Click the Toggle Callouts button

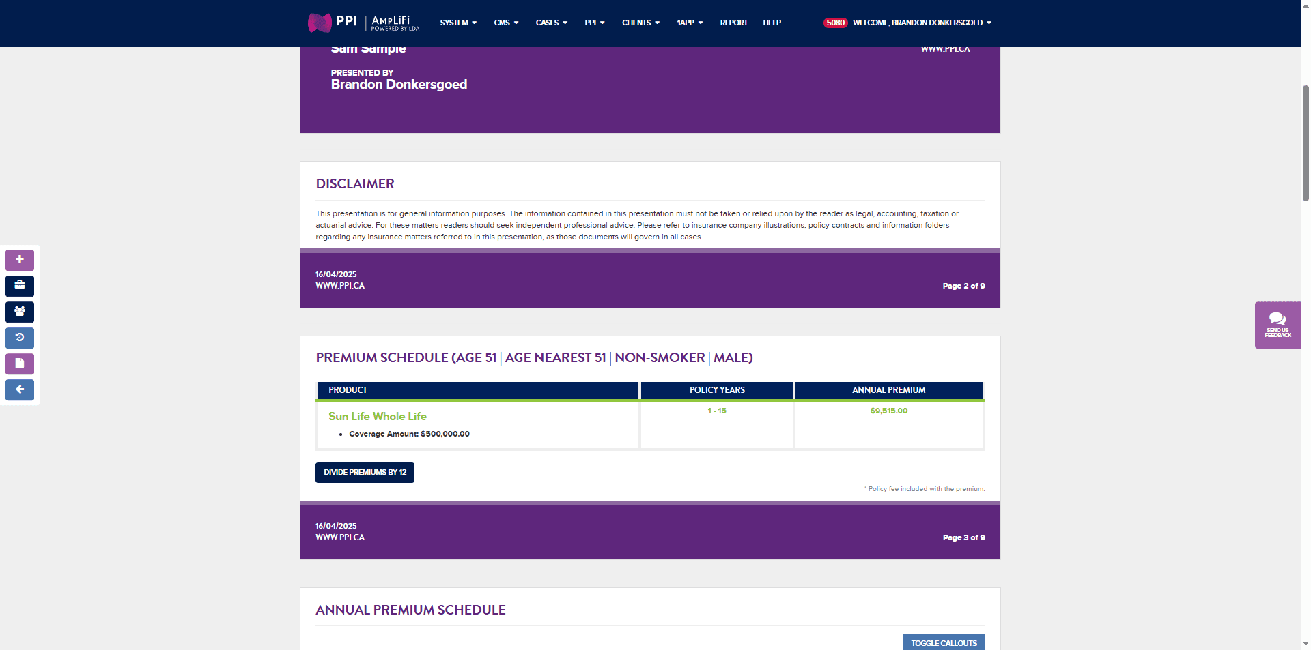[x=944, y=642]
